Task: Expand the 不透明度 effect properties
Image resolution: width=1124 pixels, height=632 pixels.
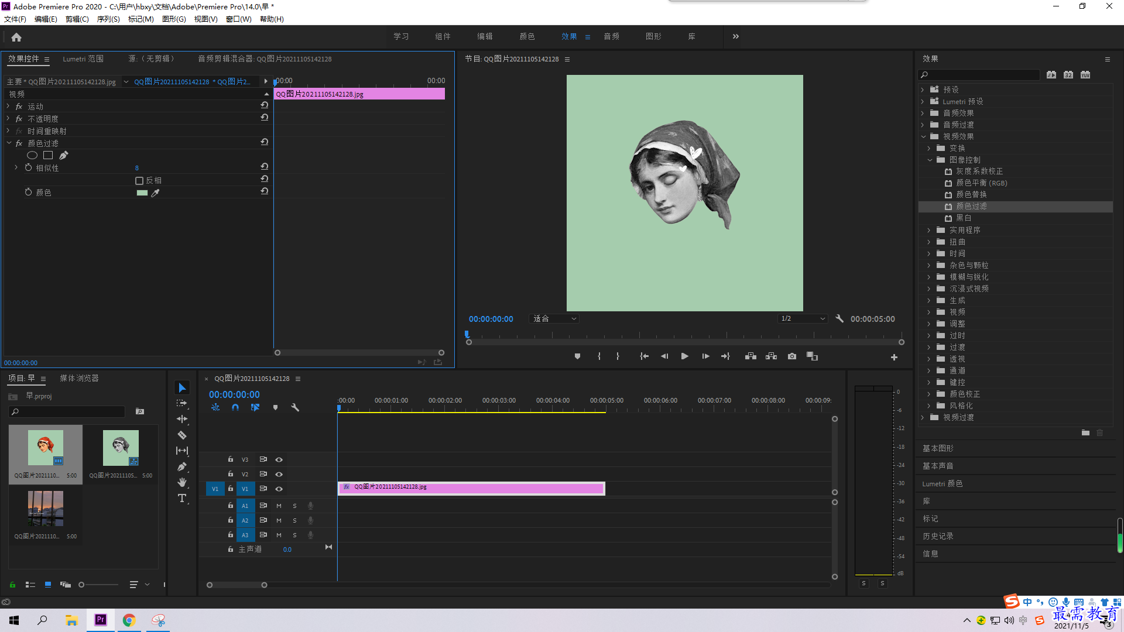Action: point(8,119)
